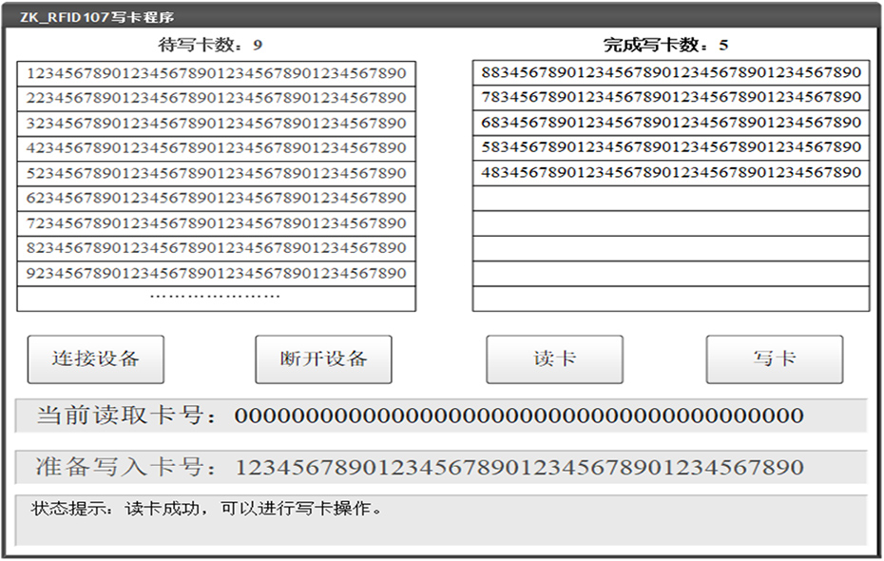
Task: Select completed card number starting with 8834567890
Action: [x=665, y=72]
